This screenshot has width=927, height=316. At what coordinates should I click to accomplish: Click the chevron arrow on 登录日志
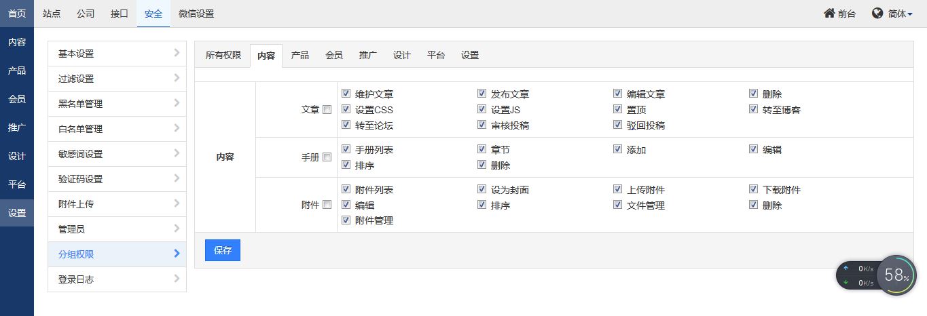pyautogui.click(x=177, y=279)
